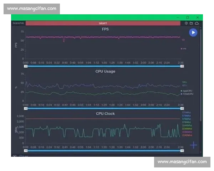
Task: Click the vertical scrollbar on the right
Action: (200, 71)
